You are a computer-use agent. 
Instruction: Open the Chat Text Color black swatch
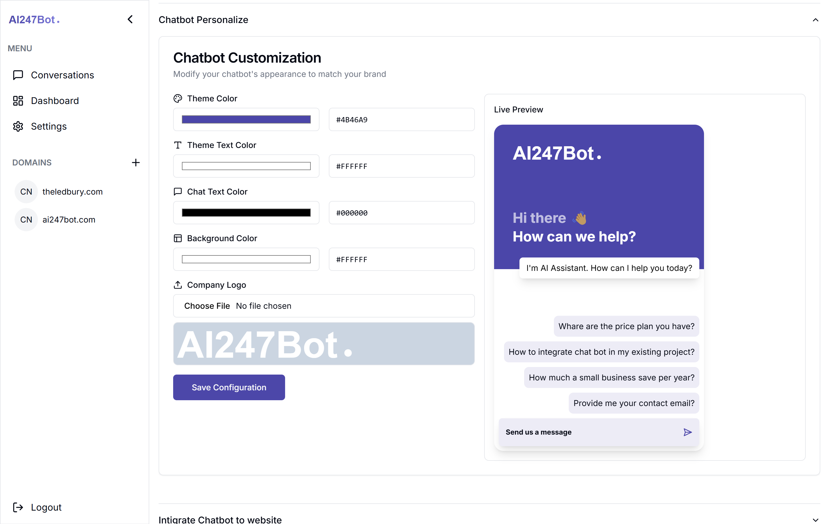click(x=246, y=213)
